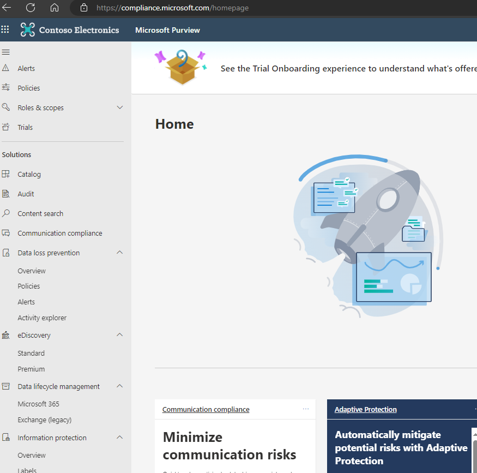Image resolution: width=477 pixels, height=473 pixels.
Task: Collapse the eDiscovery section chevron
Action: tap(120, 335)
